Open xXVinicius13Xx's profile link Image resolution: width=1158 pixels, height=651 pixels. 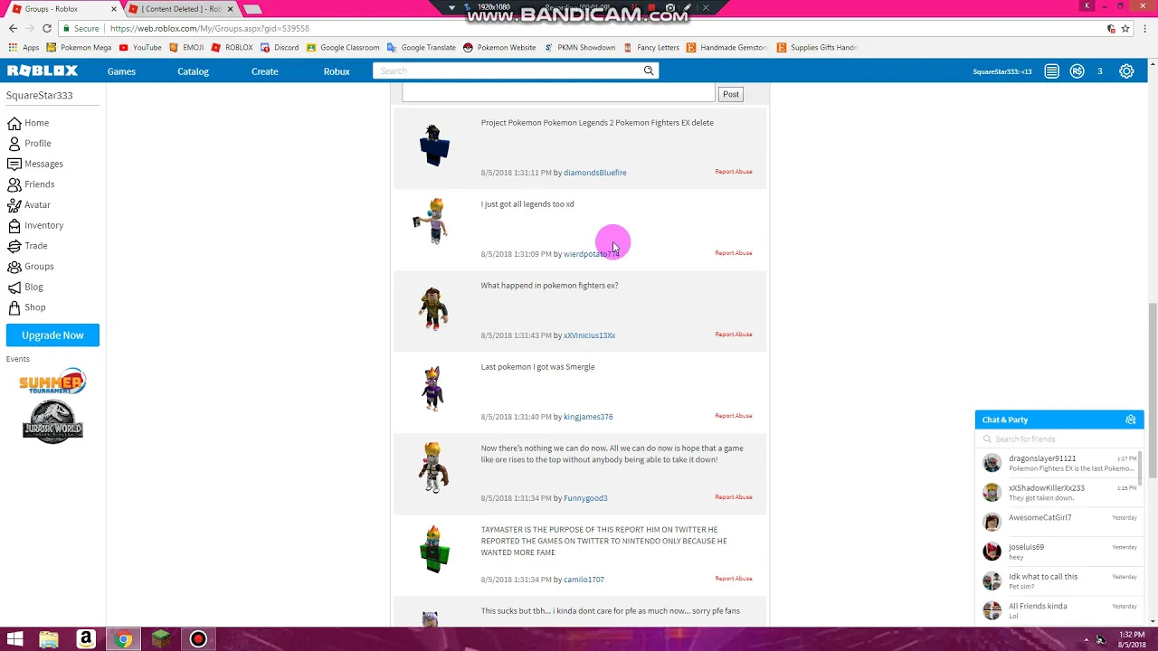[589, 335]
